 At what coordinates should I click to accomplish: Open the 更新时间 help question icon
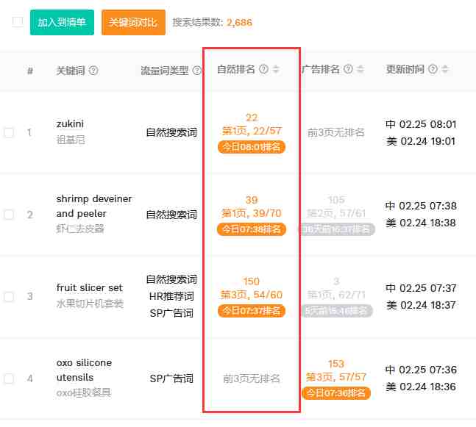pyautogui.click(x=433, y=69)
